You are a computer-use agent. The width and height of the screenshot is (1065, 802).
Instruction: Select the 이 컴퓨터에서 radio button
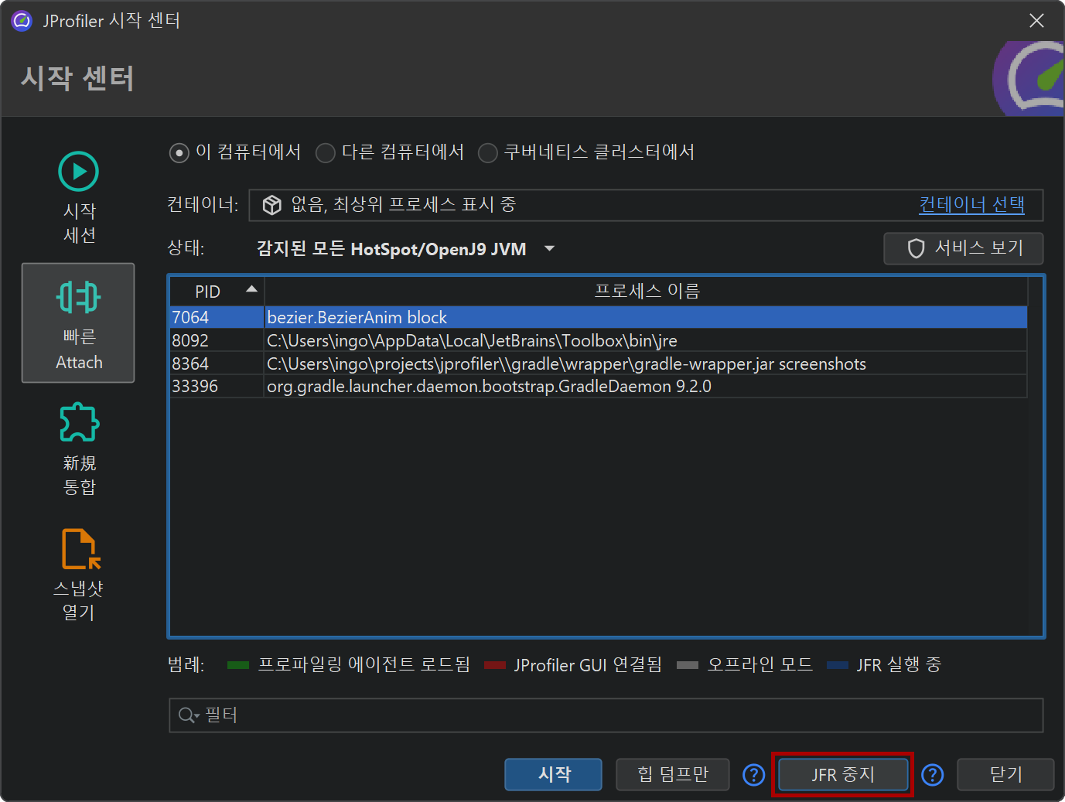(179, 153)
